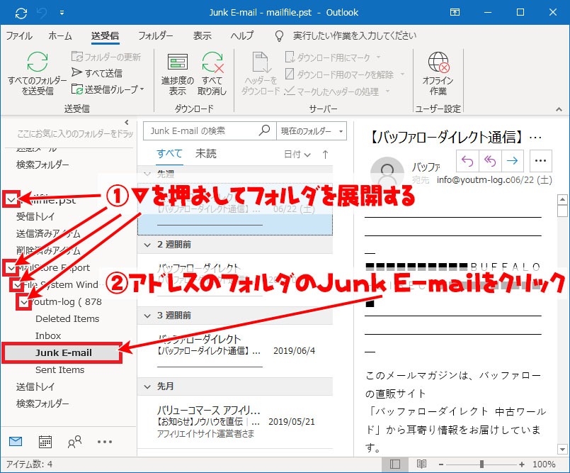Switch to Mail view icon
This screenshot has width=570, height=473.
(16, 442)
